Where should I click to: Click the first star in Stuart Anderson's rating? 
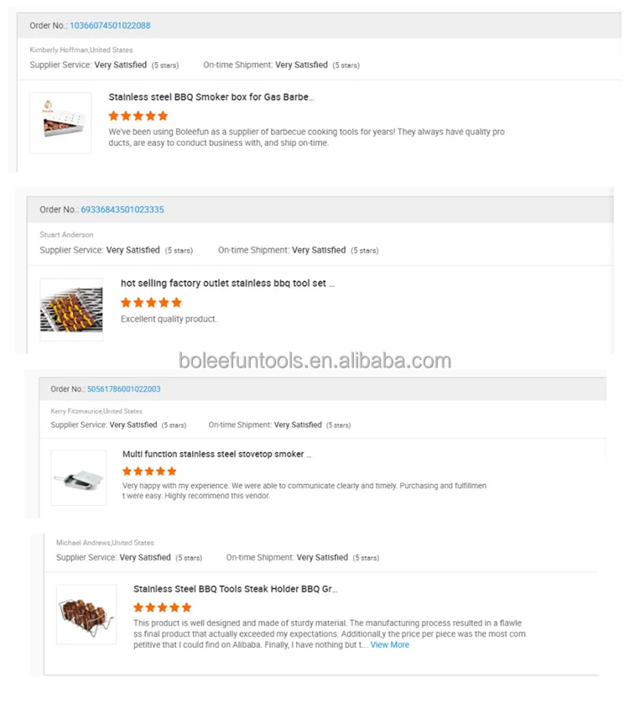tap(127, 301)
